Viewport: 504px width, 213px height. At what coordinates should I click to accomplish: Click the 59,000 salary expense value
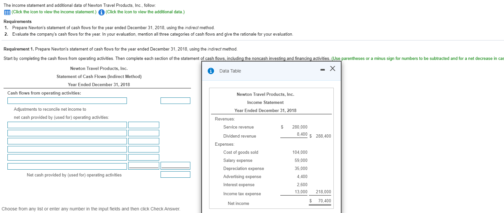coord(301,161)
